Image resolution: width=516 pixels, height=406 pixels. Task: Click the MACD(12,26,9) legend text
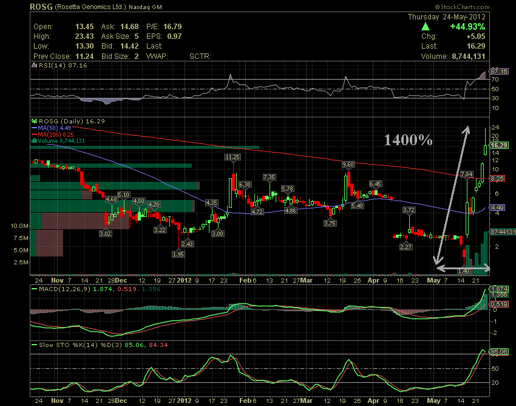[64, 289]
